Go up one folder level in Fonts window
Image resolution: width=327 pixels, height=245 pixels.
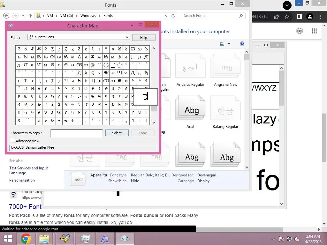tap(30, 16)
